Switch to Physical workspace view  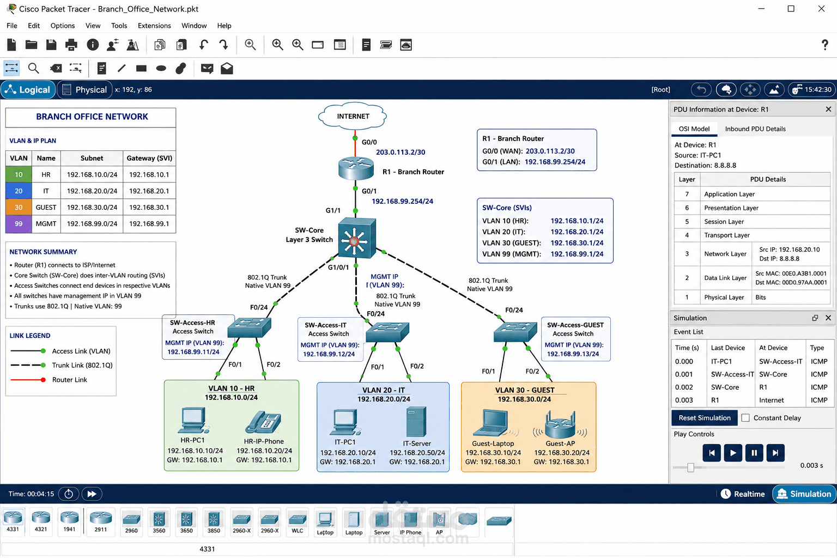tap(84, 89)
